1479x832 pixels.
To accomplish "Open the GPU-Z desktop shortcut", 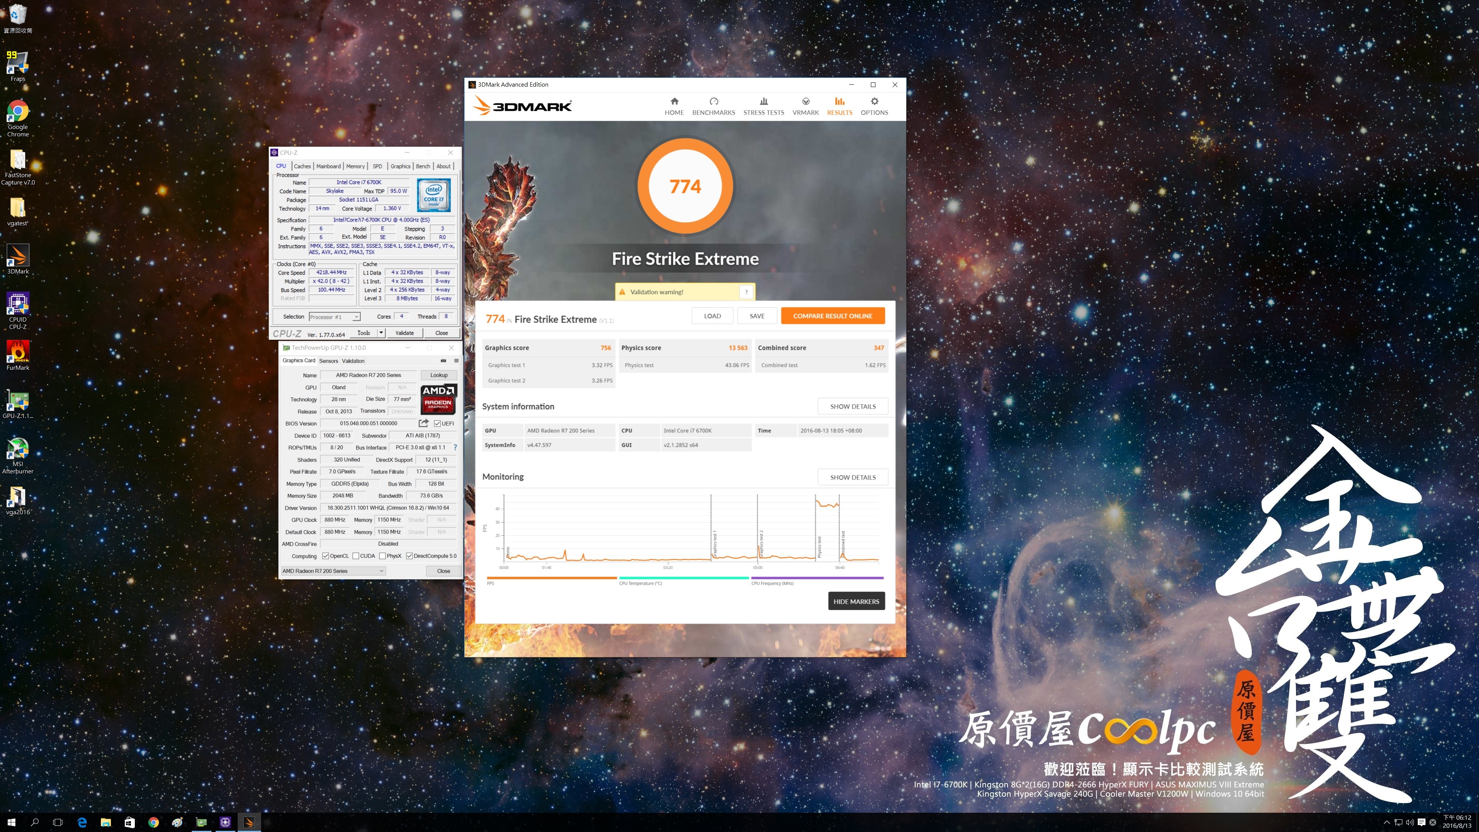I will click(x=18, y=404).
